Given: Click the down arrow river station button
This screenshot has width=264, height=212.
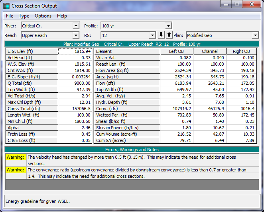Looking at the screenshot, I should pyautogui.click(x=162, y=35).
